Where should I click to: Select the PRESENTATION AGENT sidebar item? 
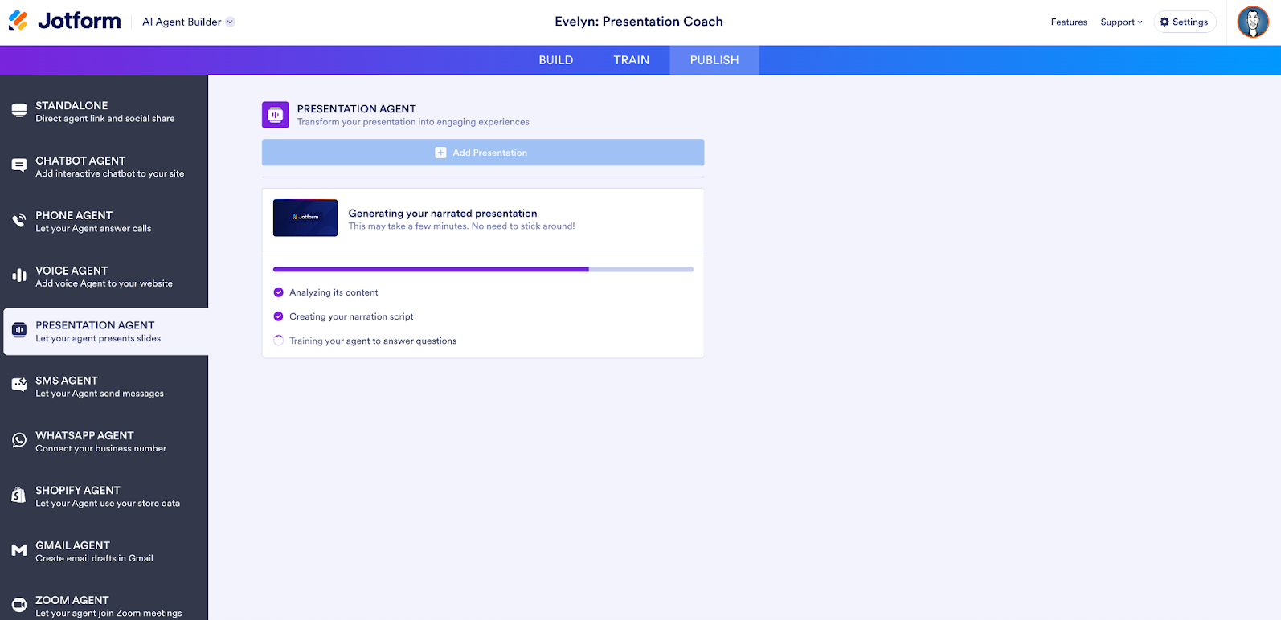106,332
